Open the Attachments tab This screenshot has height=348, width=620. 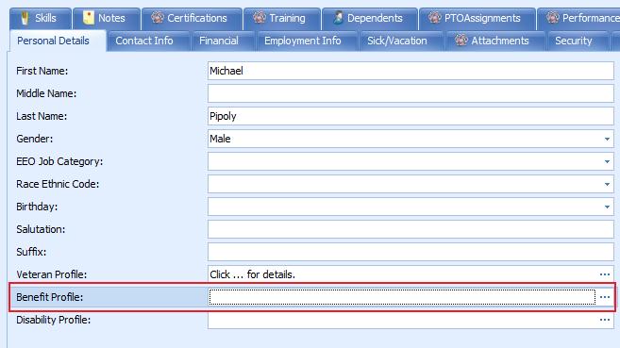(x=495, y=41)
